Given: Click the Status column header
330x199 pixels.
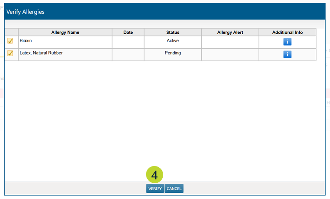Looking at the screenshot, I should pos(173,32).
